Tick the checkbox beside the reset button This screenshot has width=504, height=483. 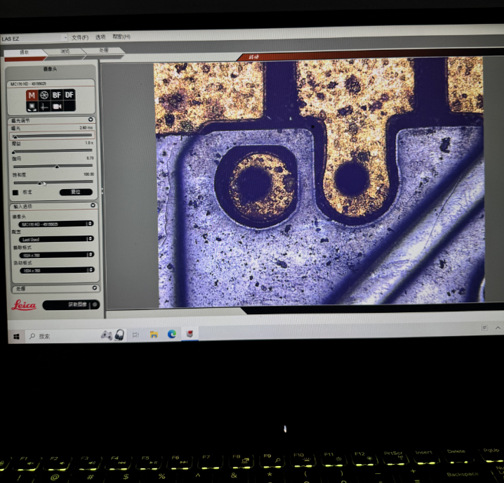pyautogui.click(x=16, y=192)
